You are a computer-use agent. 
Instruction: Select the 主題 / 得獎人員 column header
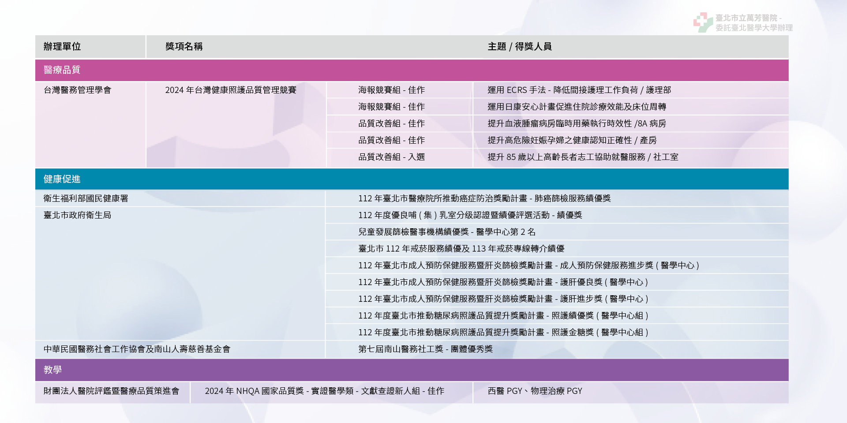(x=520, y=46)
